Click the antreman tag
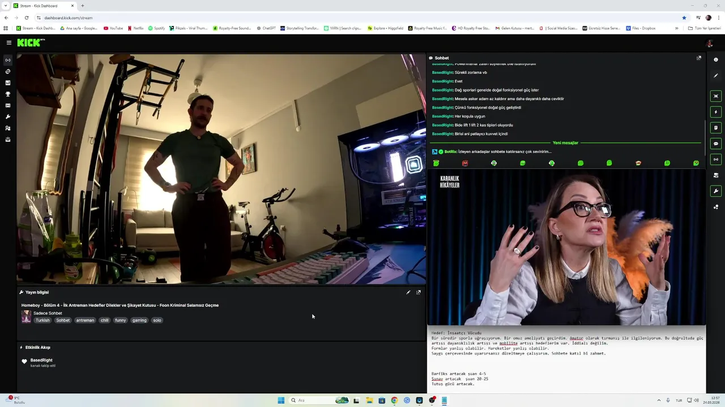The image size is (725, 407). tap(85, 320)
